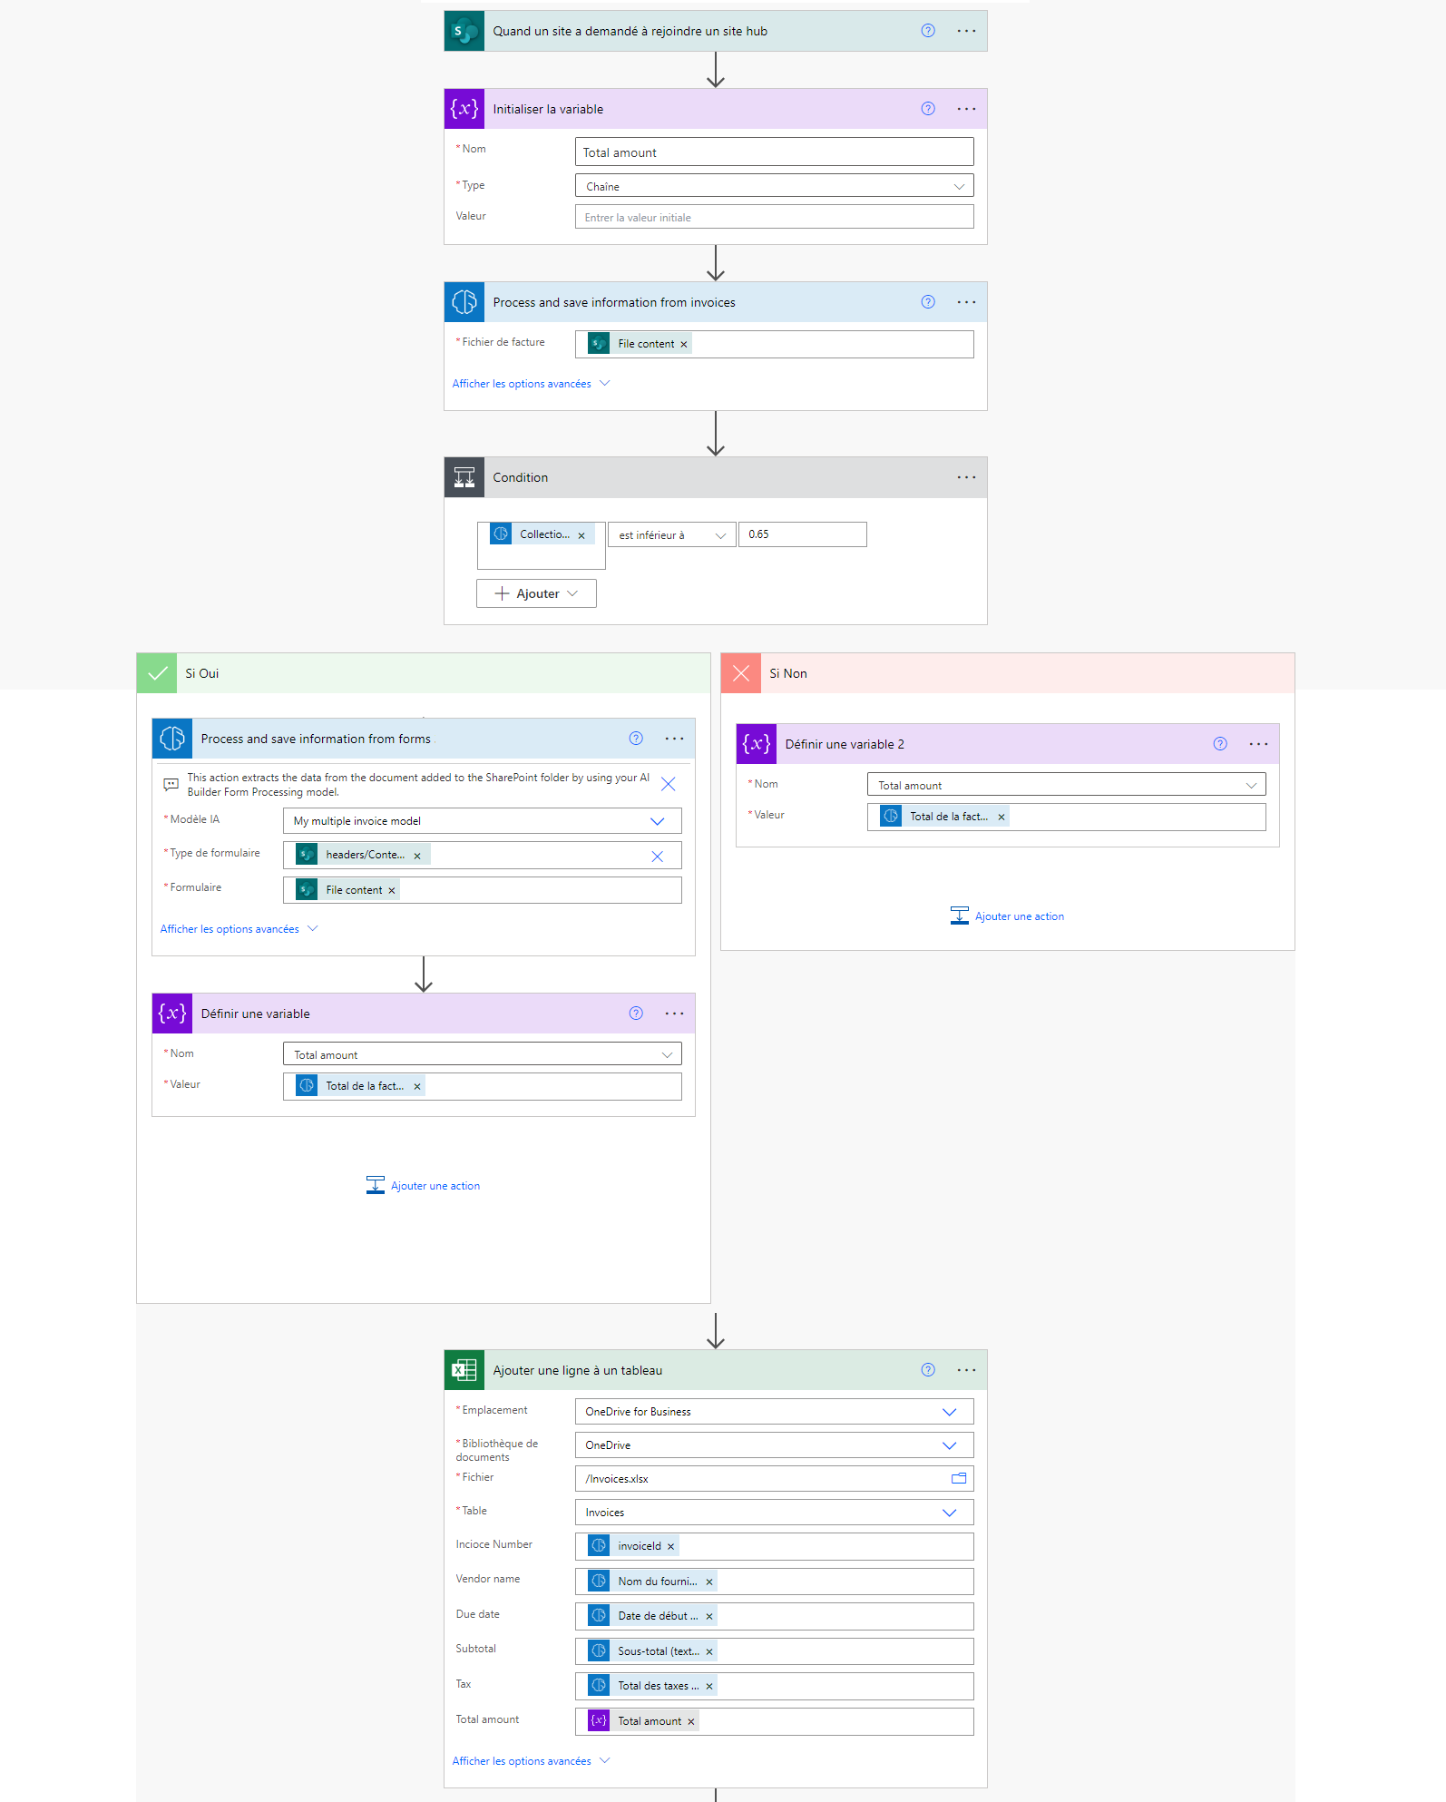Remove invoiceId token from Incioce Number
Image resolution: width=1446 pixels, height=1802 pixels.
(x=671, y=1546)
